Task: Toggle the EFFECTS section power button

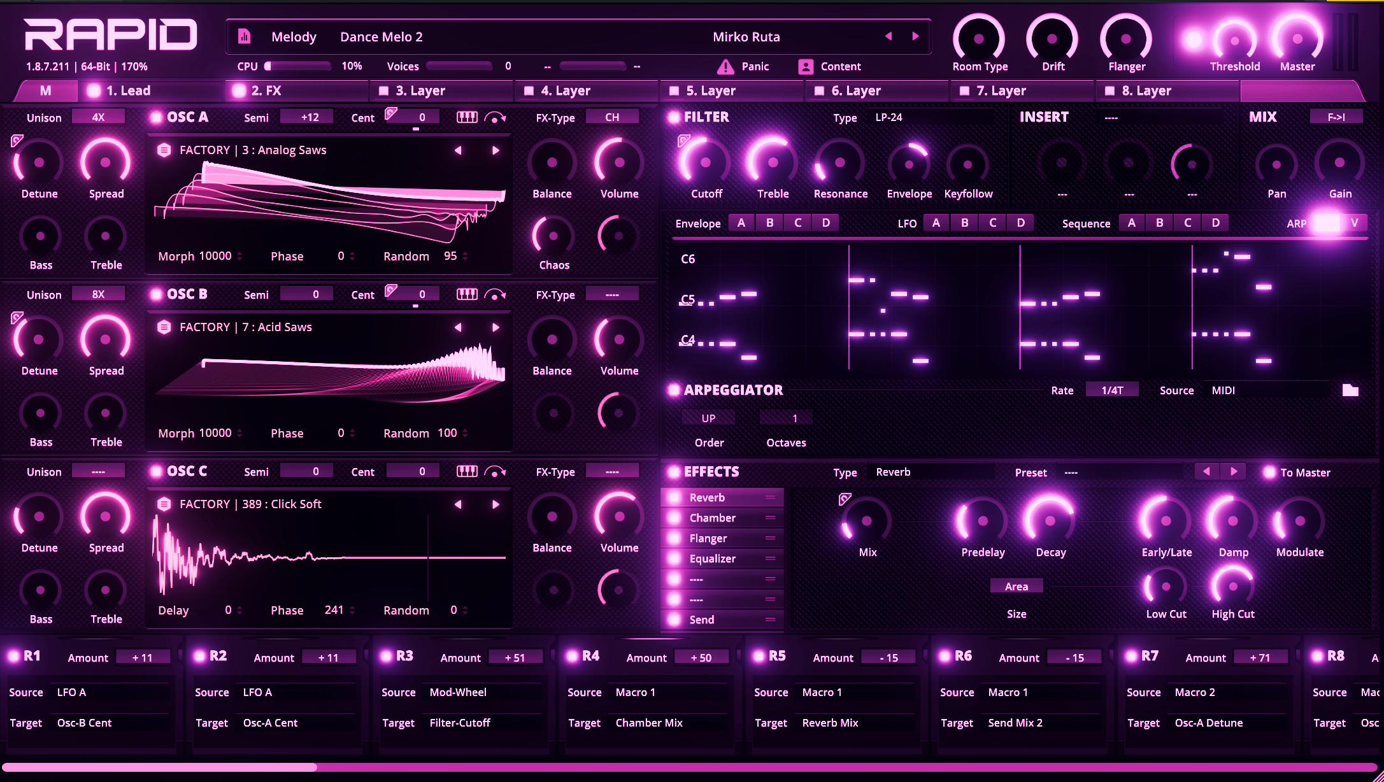Action: tap(674, 472)
